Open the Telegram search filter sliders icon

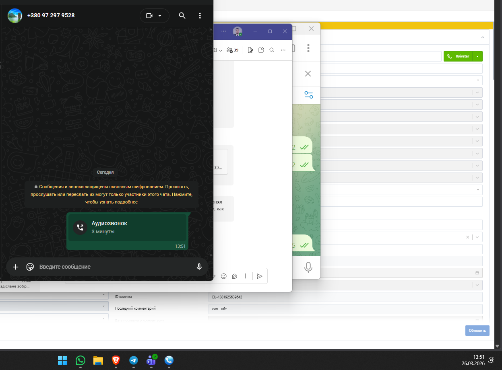coord(309,95)
